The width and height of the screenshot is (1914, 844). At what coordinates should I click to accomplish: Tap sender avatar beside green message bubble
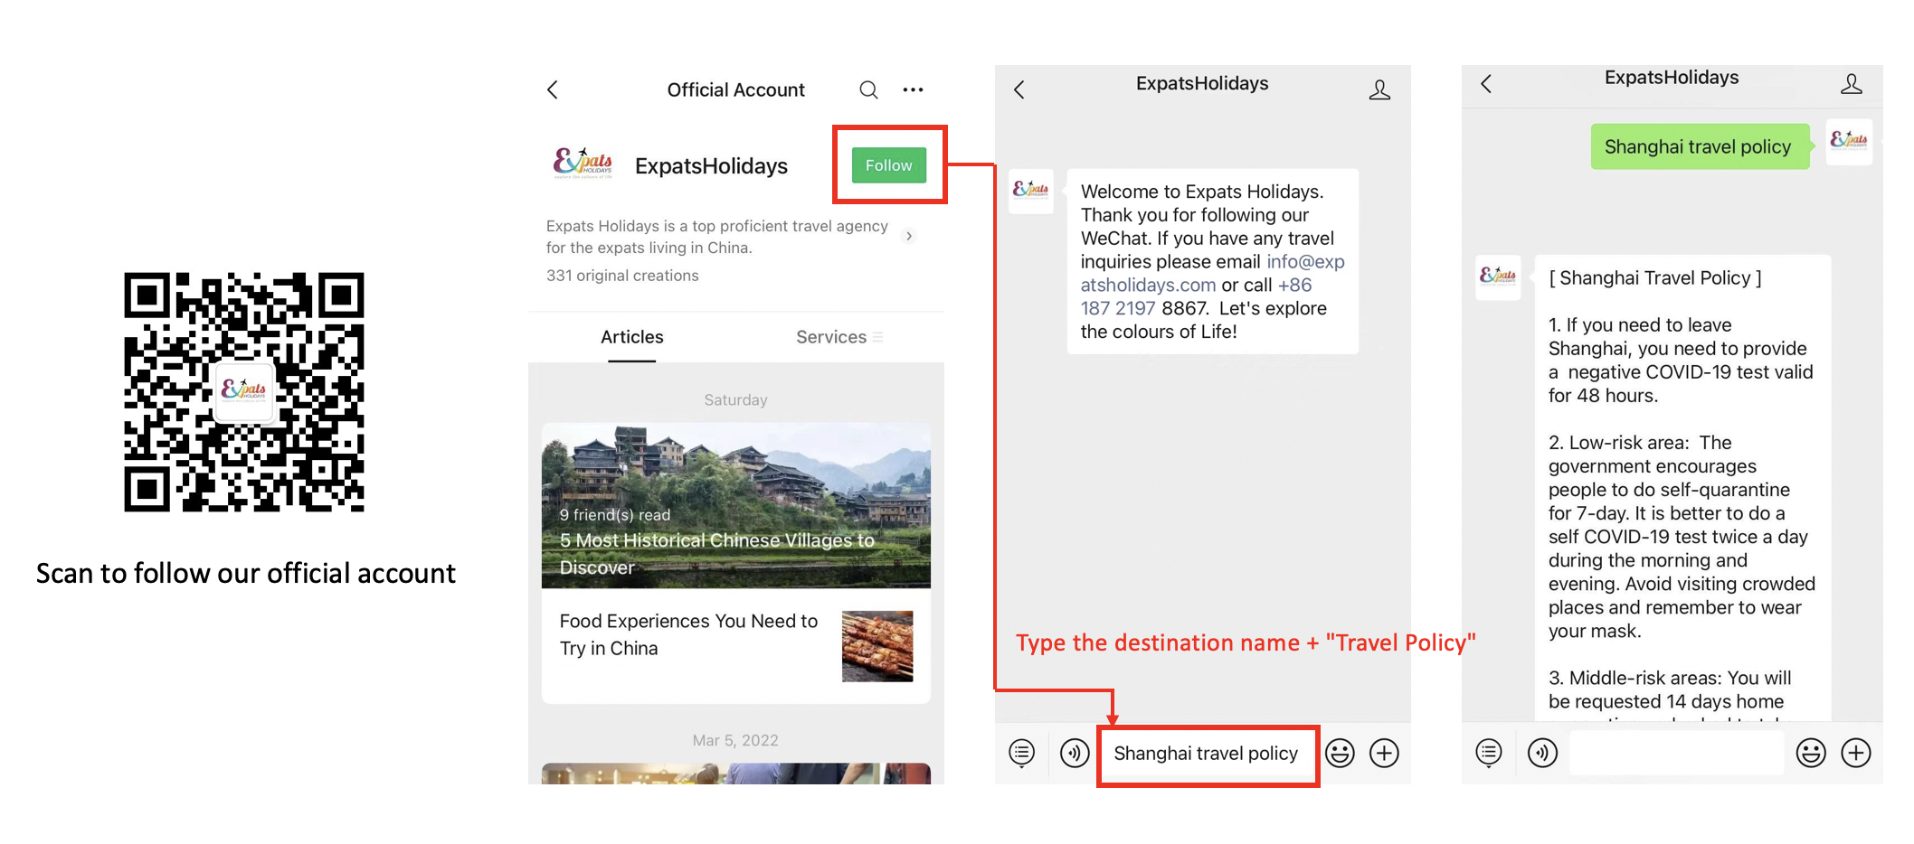1849,141
